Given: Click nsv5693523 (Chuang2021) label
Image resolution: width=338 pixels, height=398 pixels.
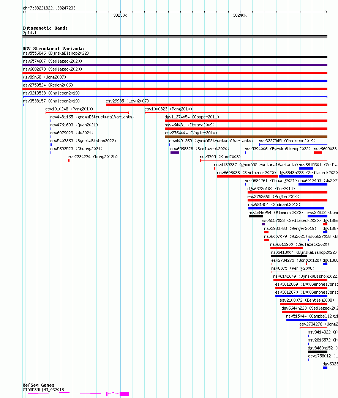Looking at the screenshot, I should [x=76, y=149].
